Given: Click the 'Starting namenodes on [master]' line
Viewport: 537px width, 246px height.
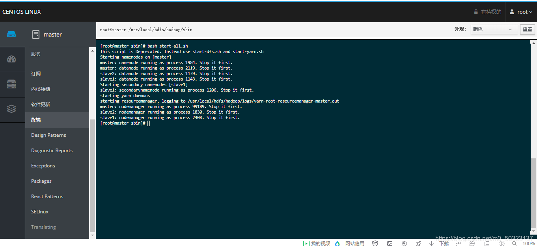Looking at the screenshot, I should tap(136, 57).
